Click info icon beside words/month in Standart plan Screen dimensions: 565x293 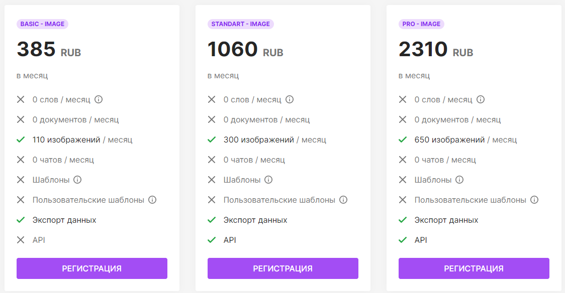(x=290, y=99)
